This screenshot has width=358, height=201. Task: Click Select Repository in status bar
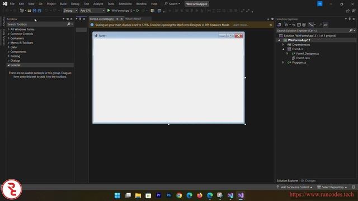coord(332,187)
